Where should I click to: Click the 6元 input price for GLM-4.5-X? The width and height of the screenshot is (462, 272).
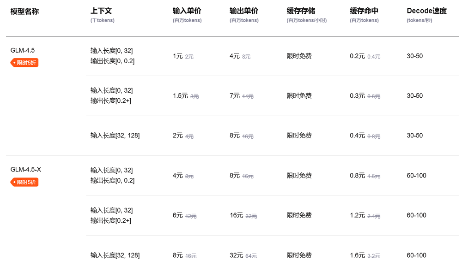pyautogui.click(x=178, y=215)
